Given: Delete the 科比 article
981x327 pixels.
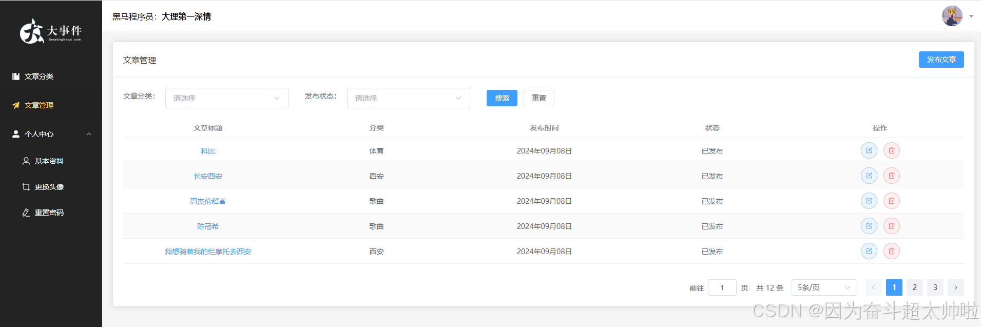Looking at the screenshot, I should [892, 150].
